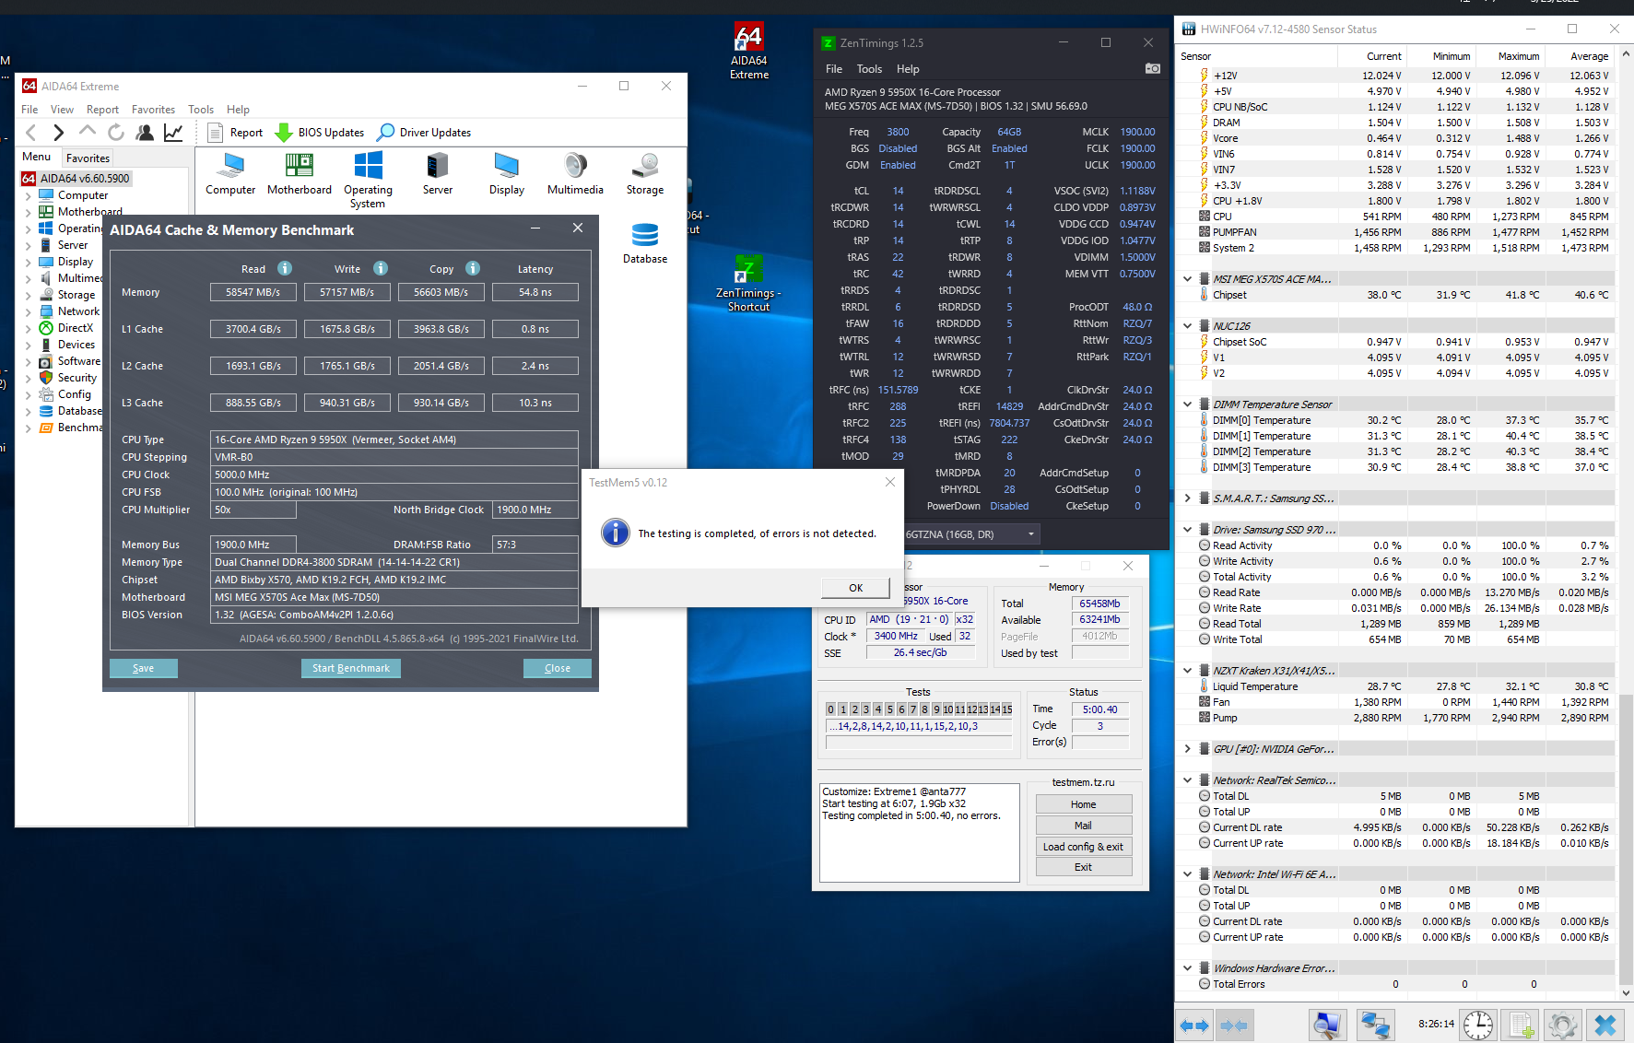Open the AIDA64 user/remote icon in toolbar
This screenshot has width=1634, height=1043.
[x=145, y=133]
